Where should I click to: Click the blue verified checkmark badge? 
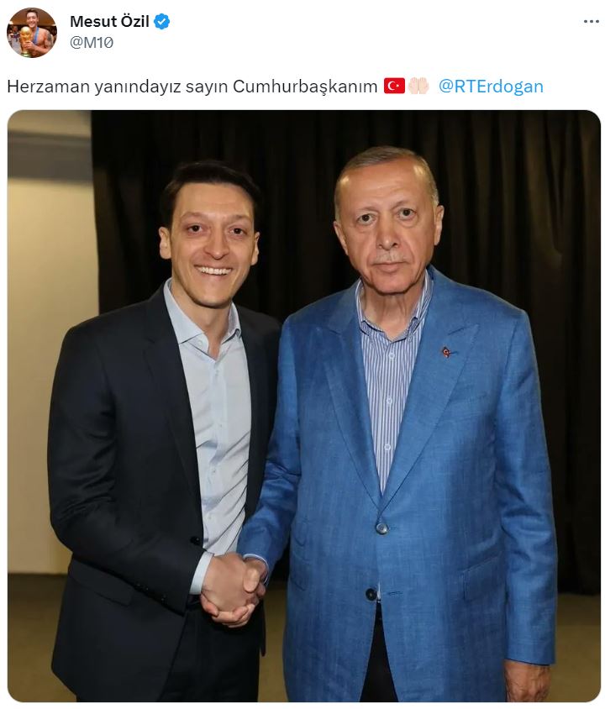click(162, 21)
